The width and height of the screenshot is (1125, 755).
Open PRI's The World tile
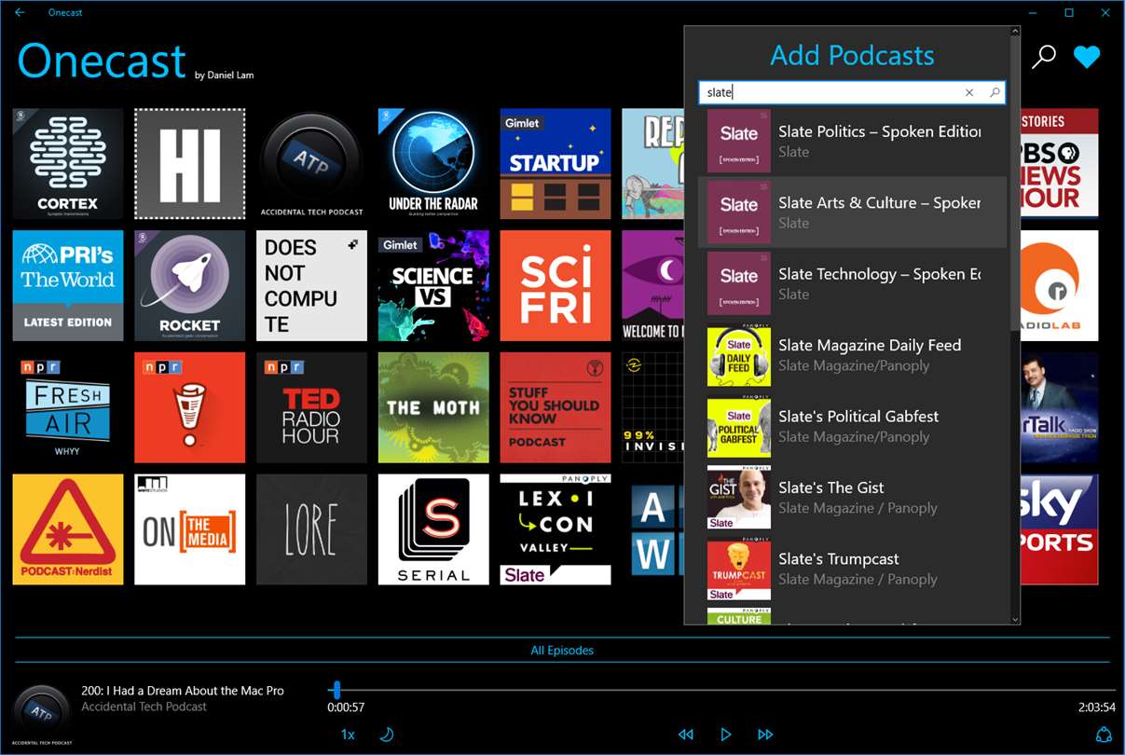click(x=68, y=285)
